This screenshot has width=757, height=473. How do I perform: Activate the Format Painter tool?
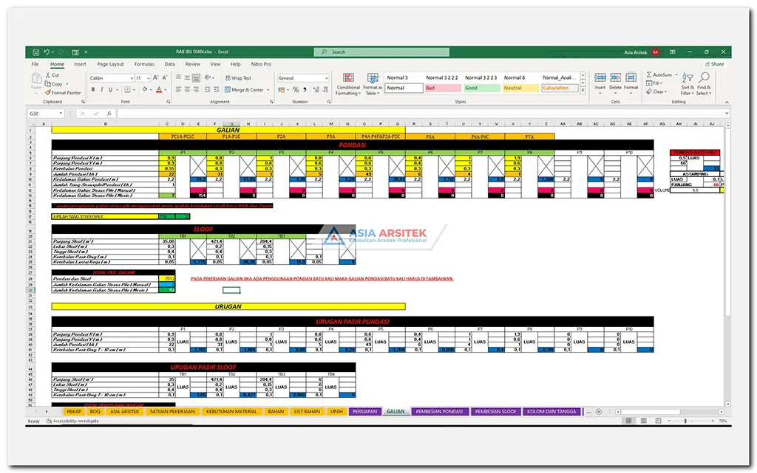63,92
